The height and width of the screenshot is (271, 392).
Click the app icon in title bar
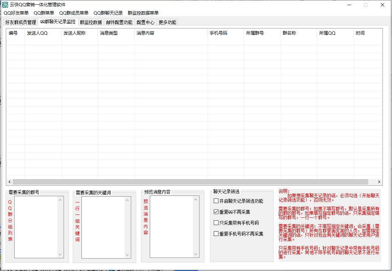coord(5,5)
